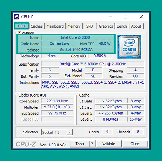Click the Instructions list field
162x161 pixels.
93,84
